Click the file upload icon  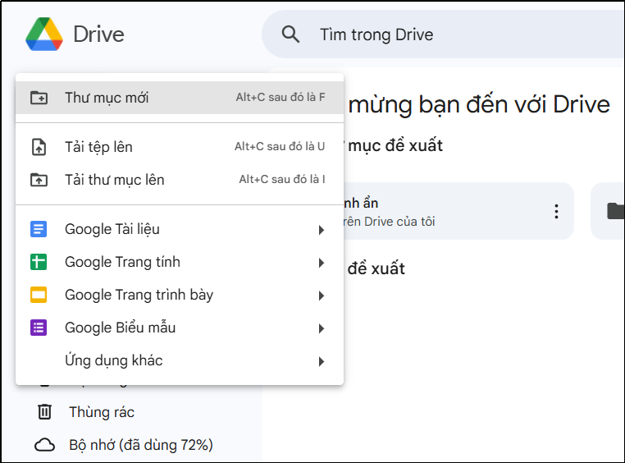(39, 147)
